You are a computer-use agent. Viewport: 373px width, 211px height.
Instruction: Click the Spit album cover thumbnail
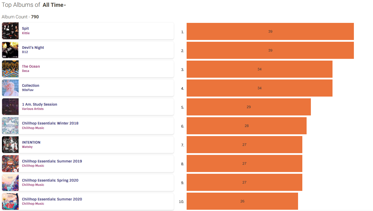click(10, 31)
